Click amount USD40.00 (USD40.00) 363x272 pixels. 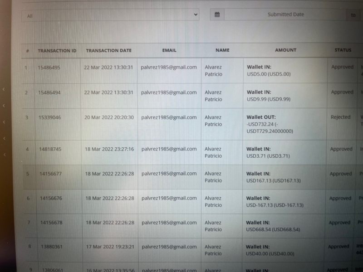[270, 254]
